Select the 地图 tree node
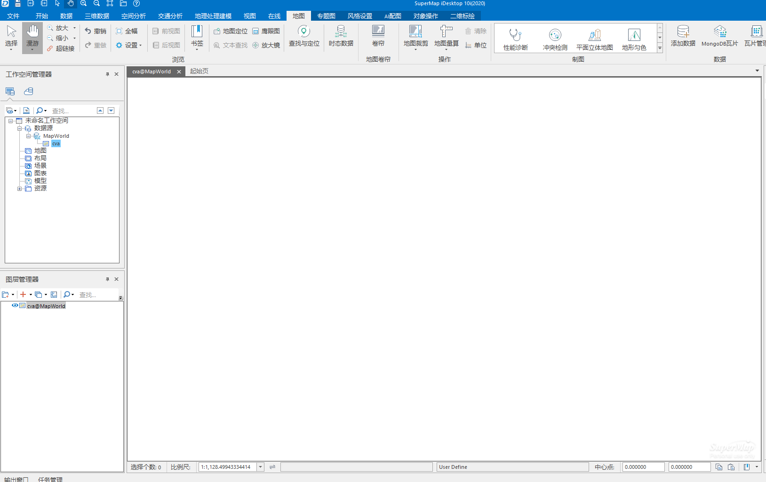 [40, 151]
